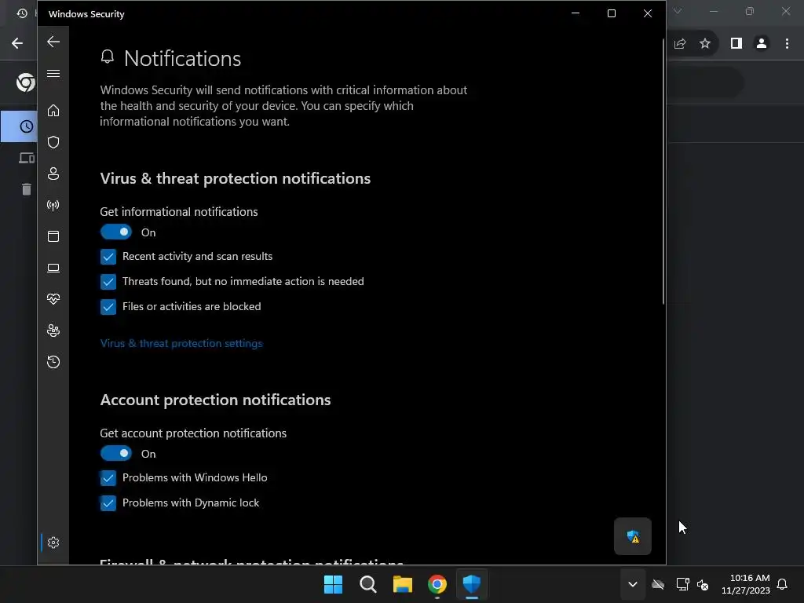
Task: Open Virus & threat protection settings link
Action: click(181, 344)
